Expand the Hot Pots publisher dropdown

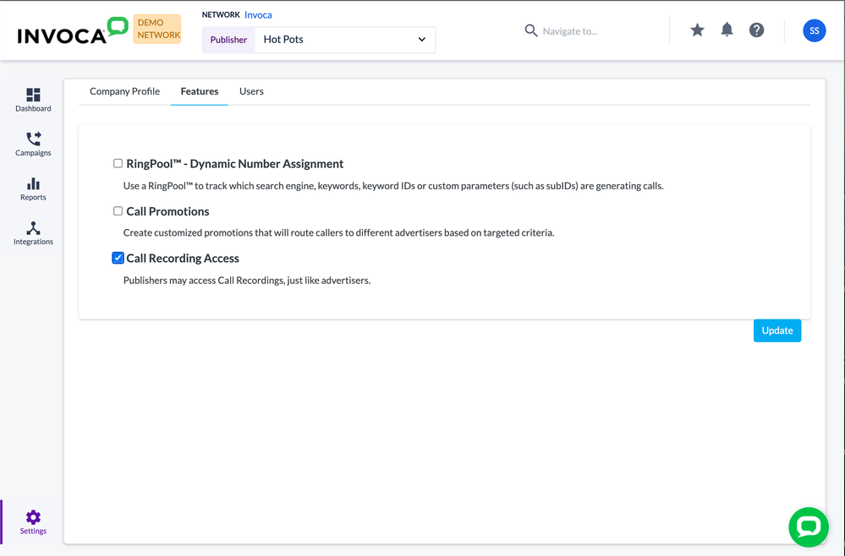[345, 40]
